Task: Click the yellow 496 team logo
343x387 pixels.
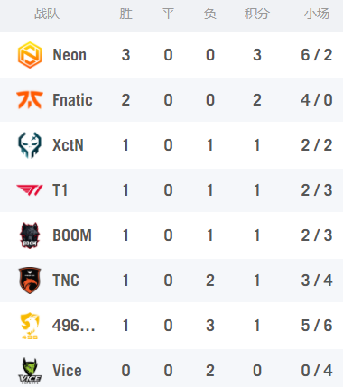Action: 30,326
